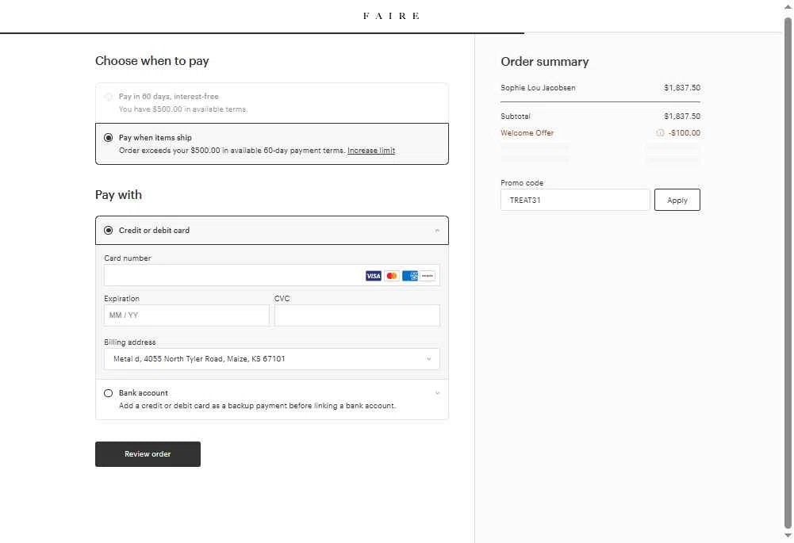Apply the promo code
The image size is (794, 543).
[677, 201]
